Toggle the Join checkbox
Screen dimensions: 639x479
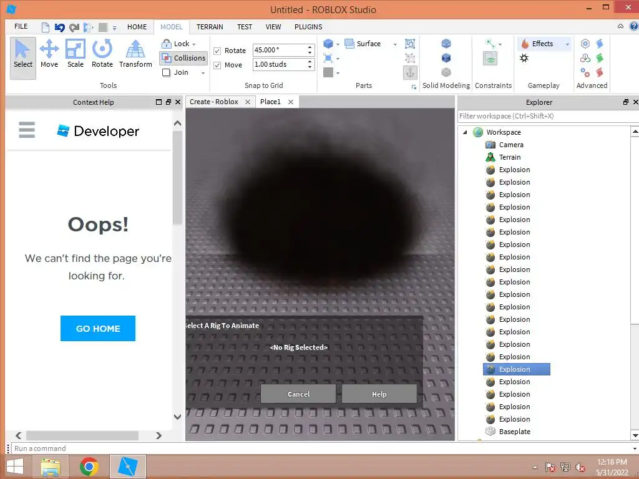pyautogui.click(x=166, y=72)
